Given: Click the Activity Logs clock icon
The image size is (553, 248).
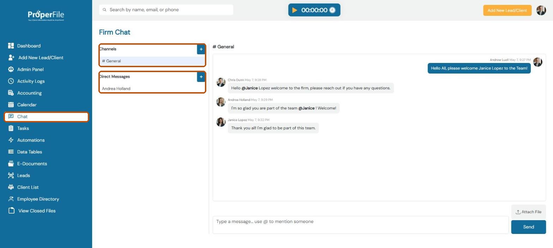Looking at the screenshot, I should (11, 81).
